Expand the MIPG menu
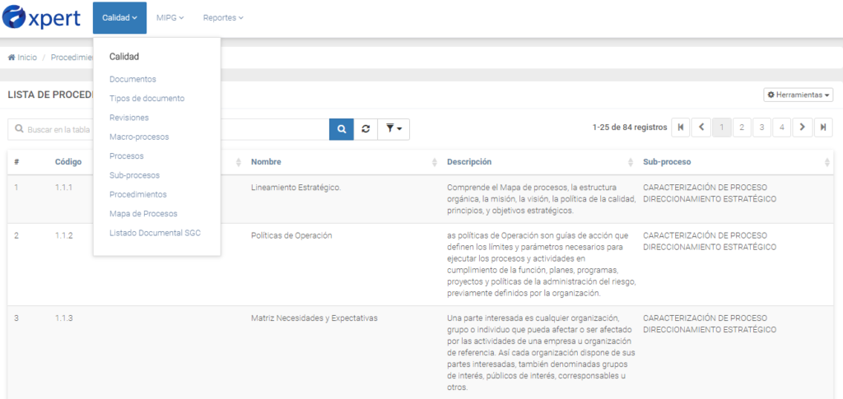 (170, 17)
